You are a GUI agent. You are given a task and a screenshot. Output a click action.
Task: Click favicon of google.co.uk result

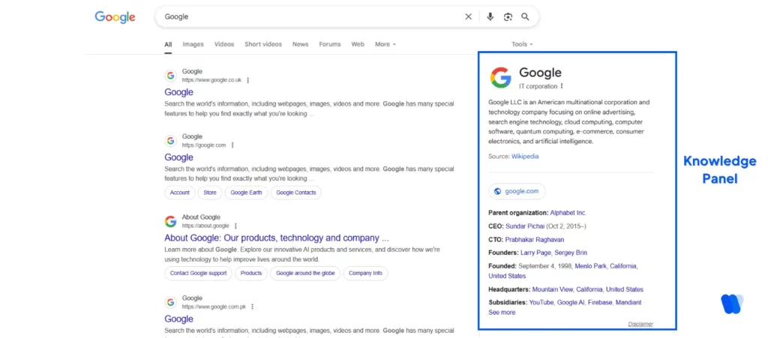[170, 76]
